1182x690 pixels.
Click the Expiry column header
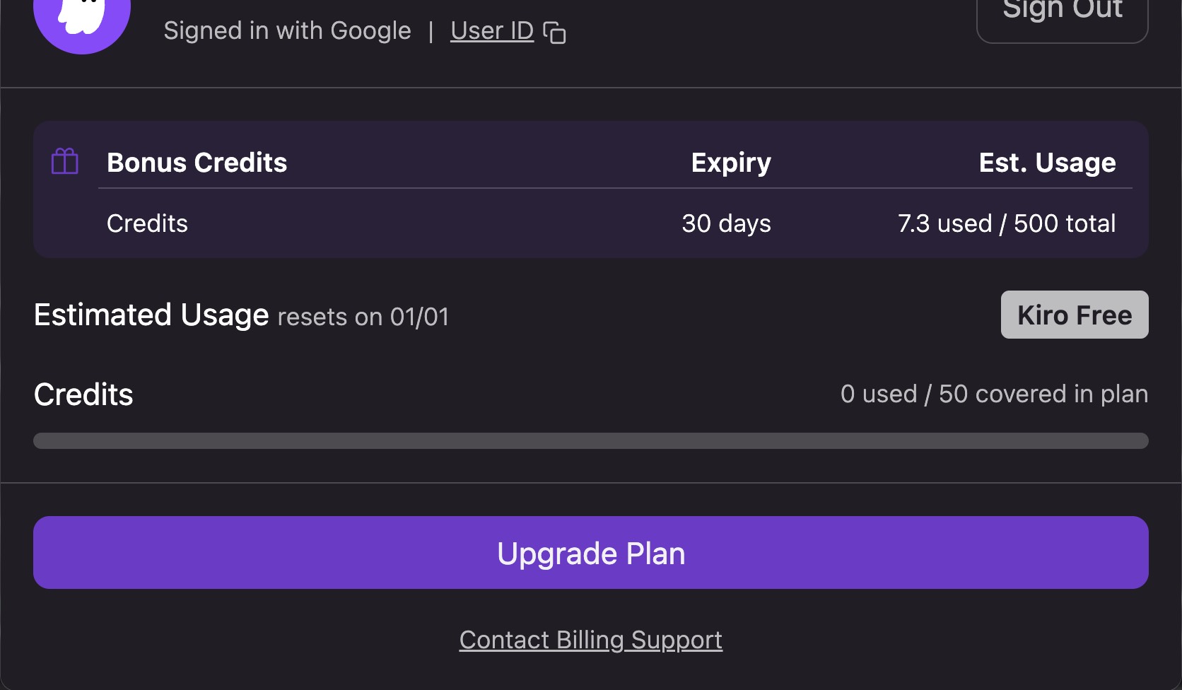coord(730,163)
